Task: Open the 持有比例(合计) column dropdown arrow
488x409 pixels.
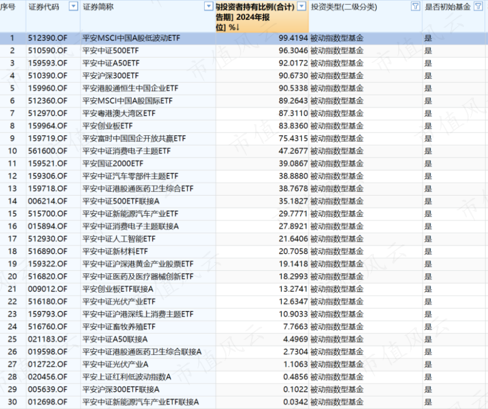Action: pos(302,6)
